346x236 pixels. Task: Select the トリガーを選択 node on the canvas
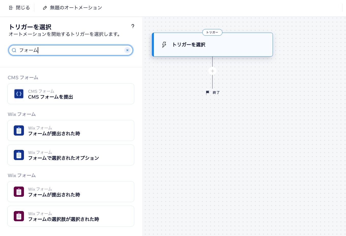(x=212, y=45)
